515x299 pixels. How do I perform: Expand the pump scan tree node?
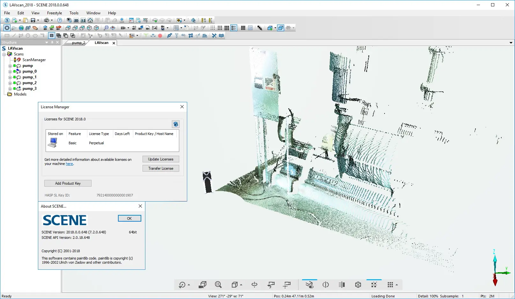10,66
